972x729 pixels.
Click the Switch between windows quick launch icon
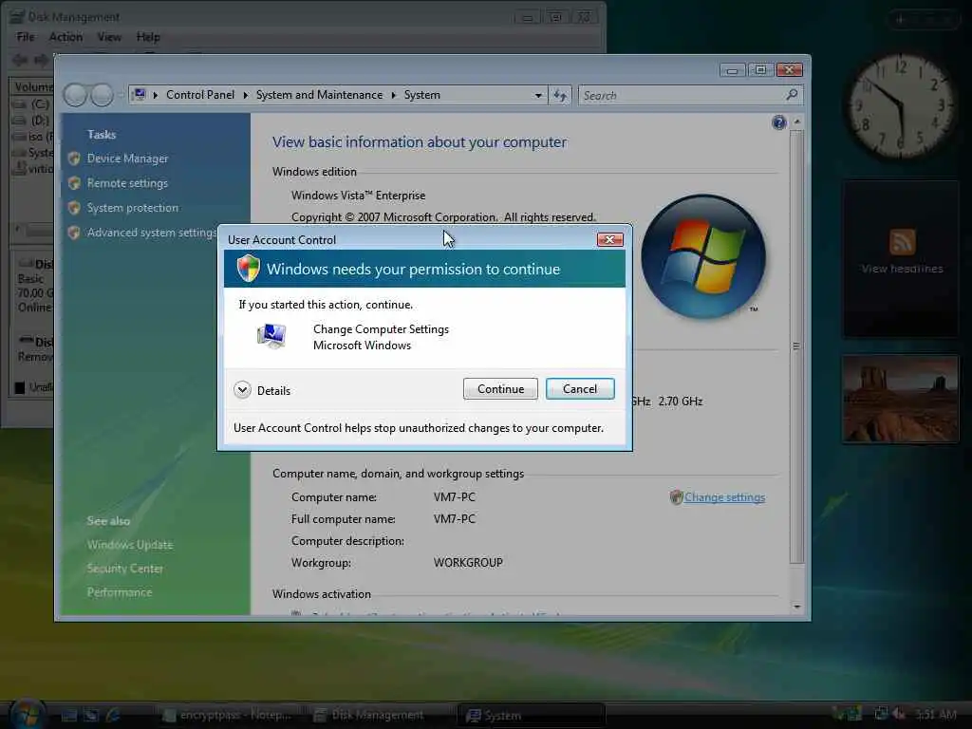point(91,716)
